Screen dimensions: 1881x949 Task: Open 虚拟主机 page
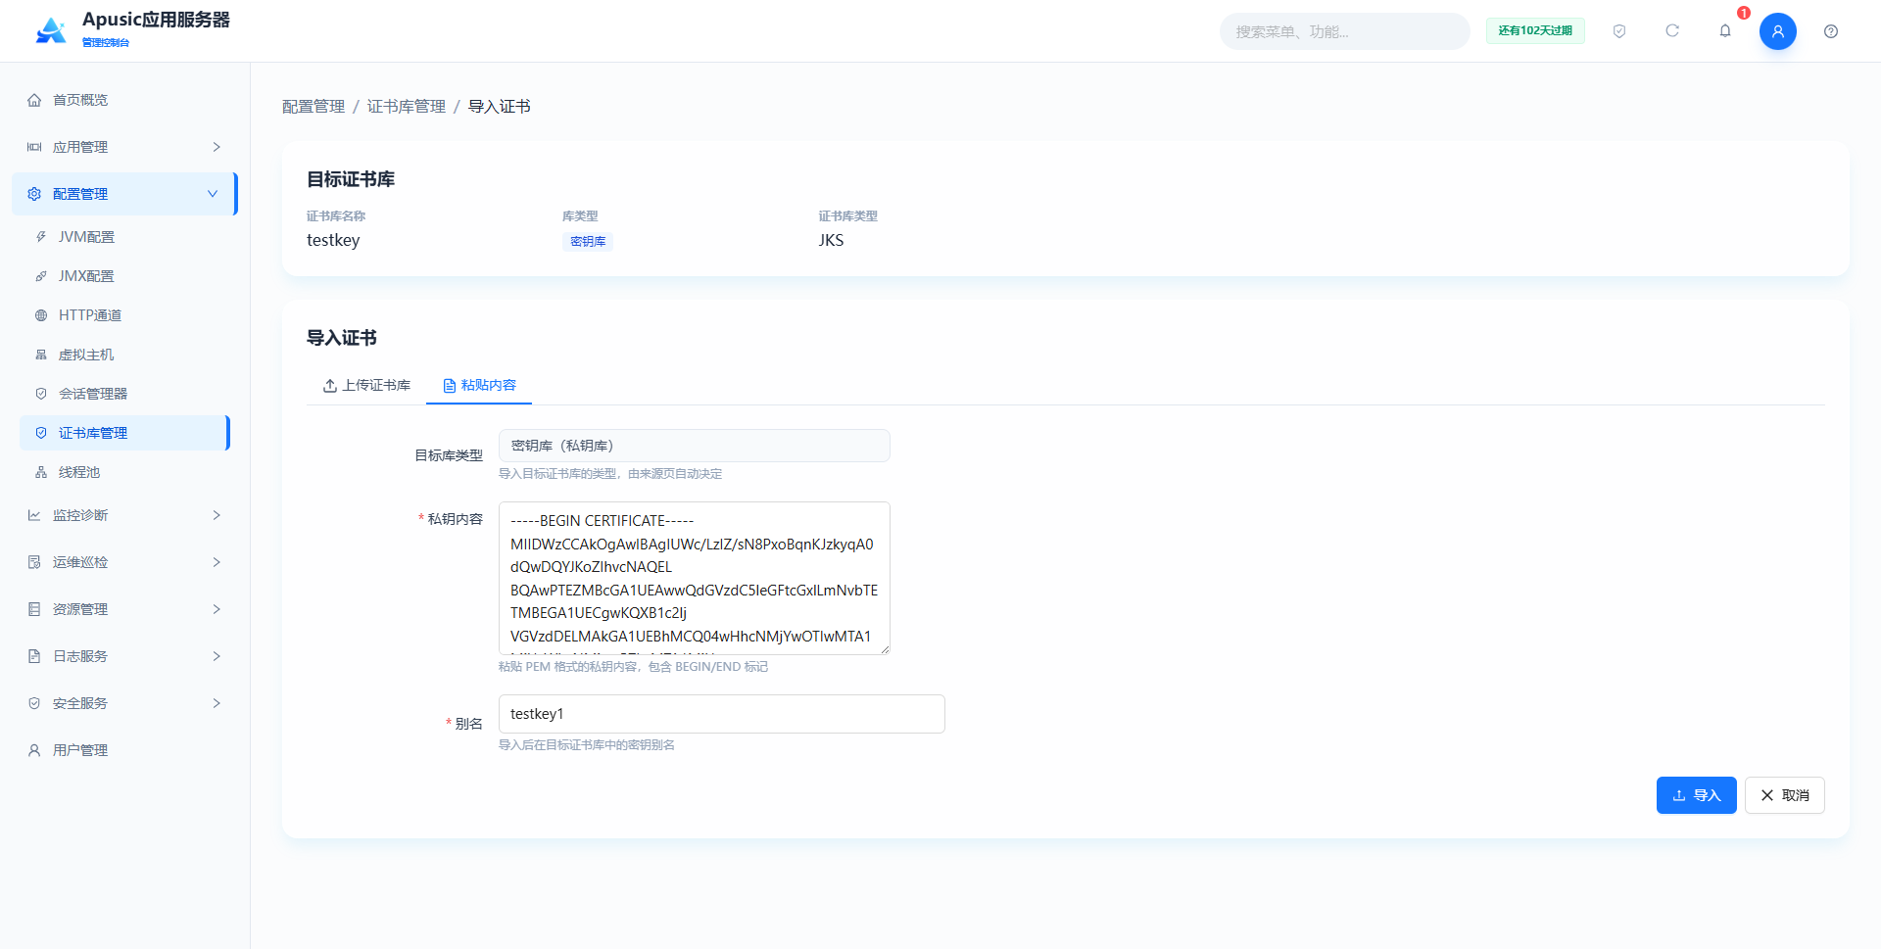click(124, 355)
